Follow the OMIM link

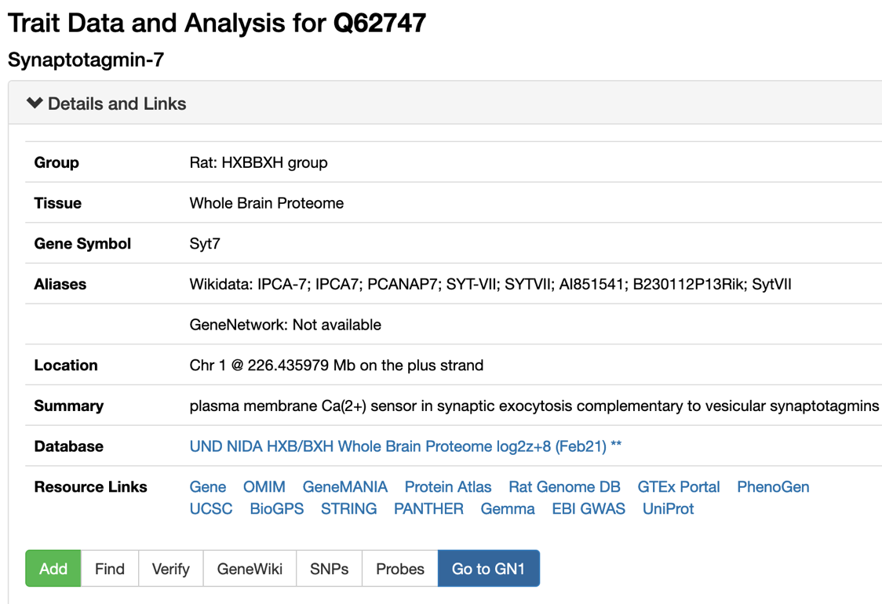[x=264, y=487]
